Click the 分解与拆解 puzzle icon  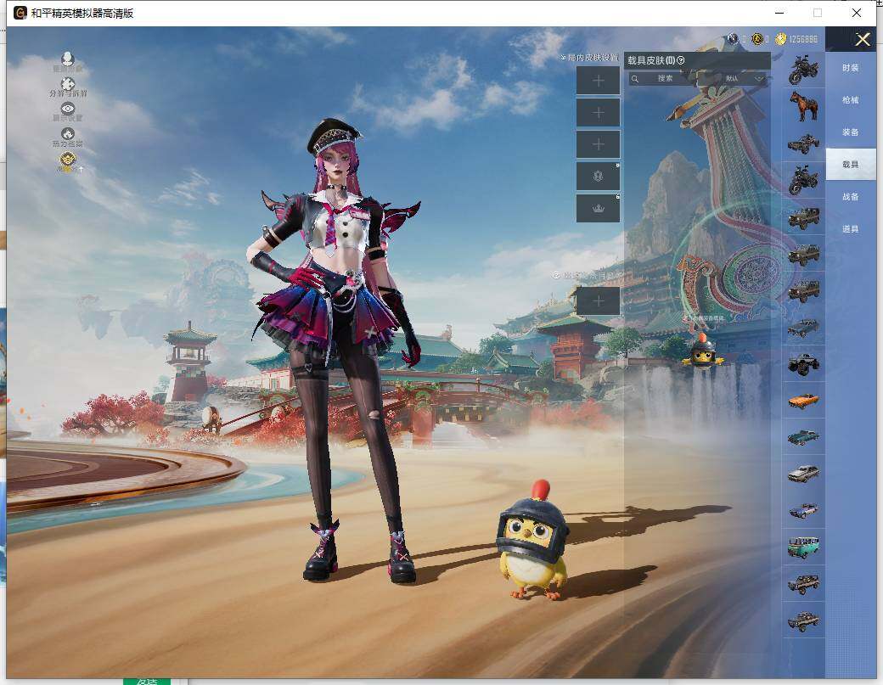click(68, 85)
